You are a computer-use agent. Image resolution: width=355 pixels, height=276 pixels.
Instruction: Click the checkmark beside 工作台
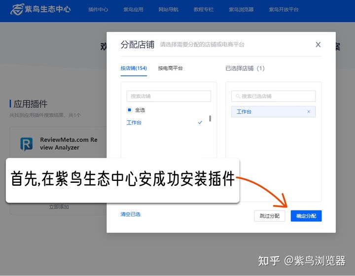[200, 122]
